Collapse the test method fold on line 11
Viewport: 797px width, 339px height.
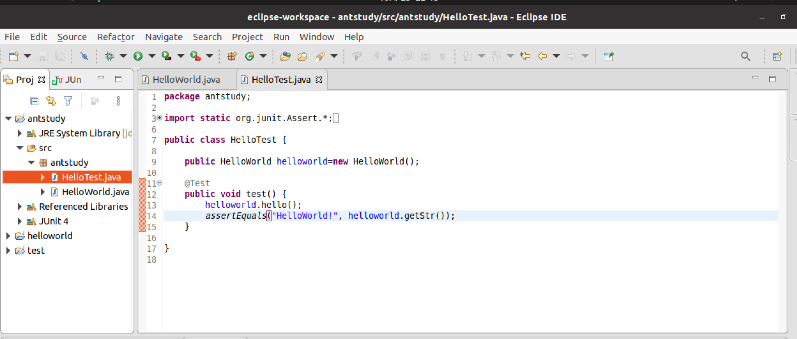[x=160, y=183]
